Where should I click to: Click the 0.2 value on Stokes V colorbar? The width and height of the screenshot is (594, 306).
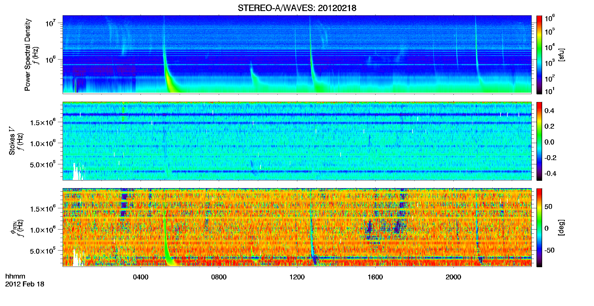[x=549, y=126]
